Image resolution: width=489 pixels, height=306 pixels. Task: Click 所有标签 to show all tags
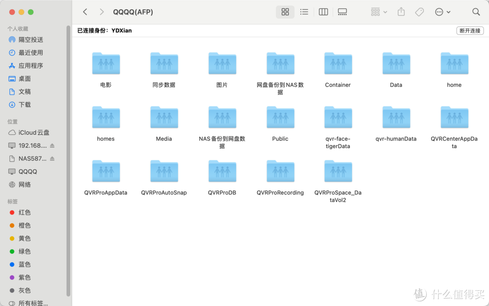pyautogui.click(x=33, y=303)
